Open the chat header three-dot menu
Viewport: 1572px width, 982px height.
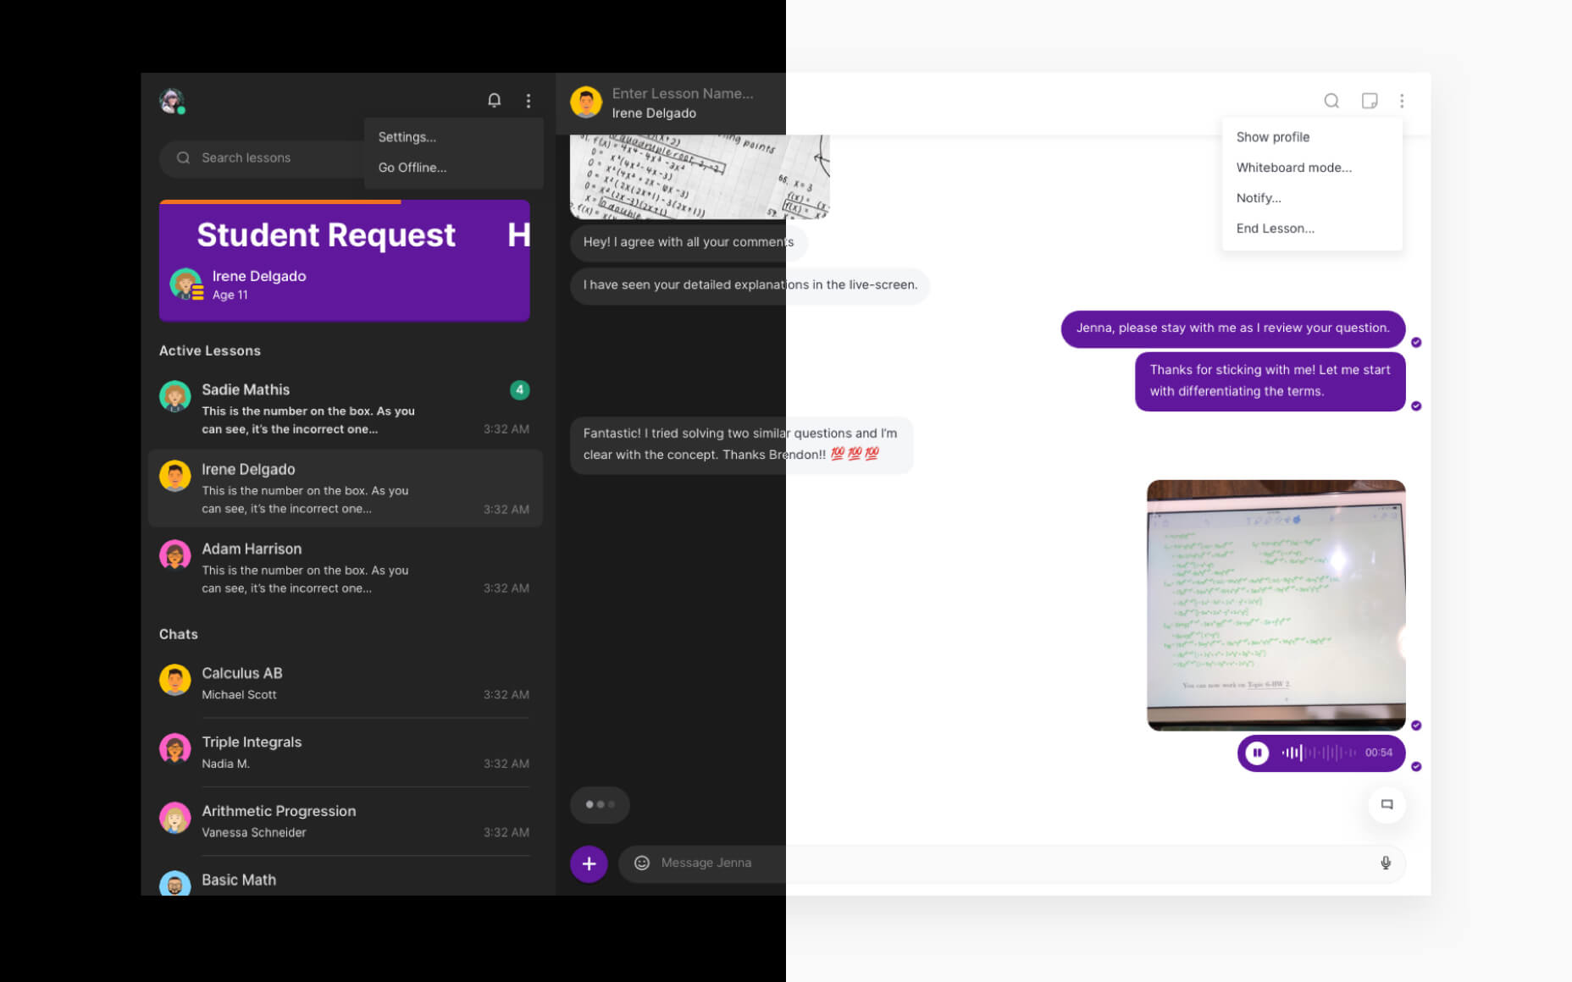pyautogui.click(x=1402, y=100)
